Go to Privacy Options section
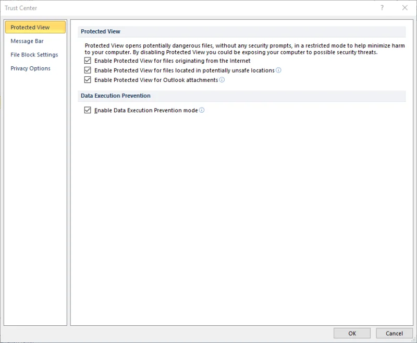 30,68
